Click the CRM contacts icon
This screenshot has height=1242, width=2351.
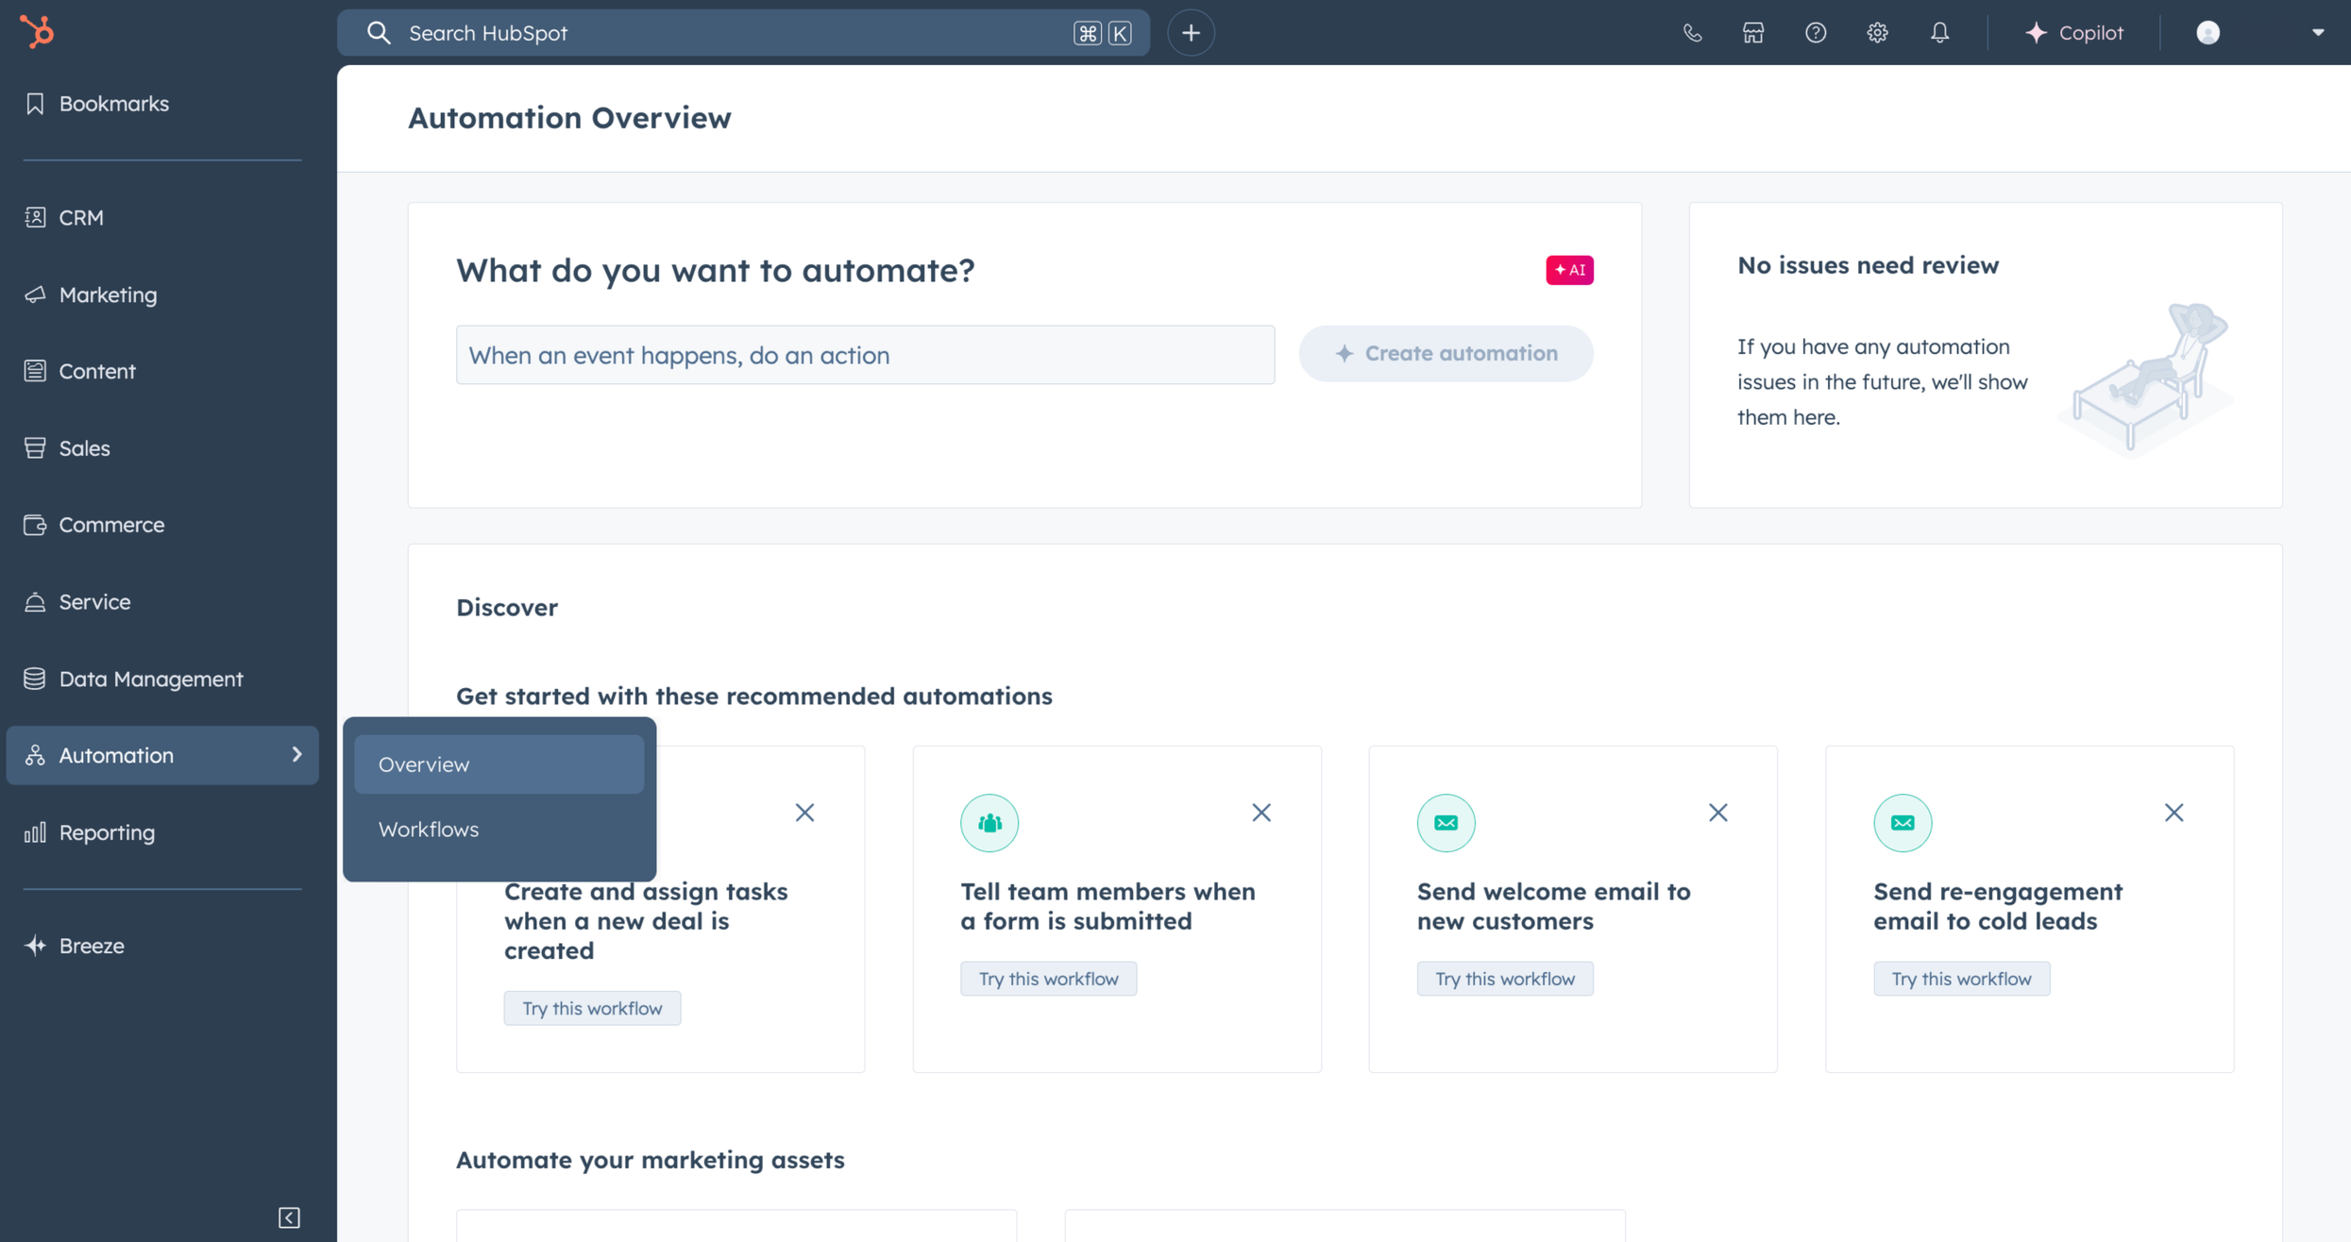pyautogui.click(x=35, y=217)
